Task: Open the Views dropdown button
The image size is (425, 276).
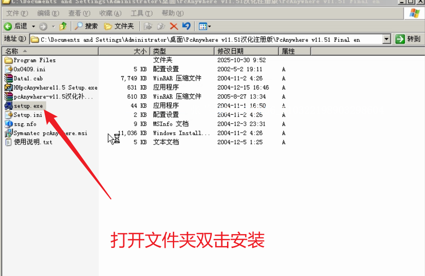Action: click(205, 26)
